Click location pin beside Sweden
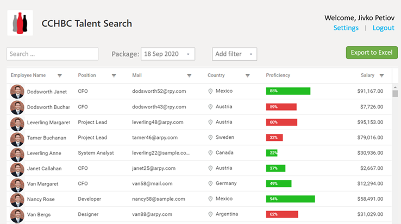 pyautogui.click(x=210, y=138)
